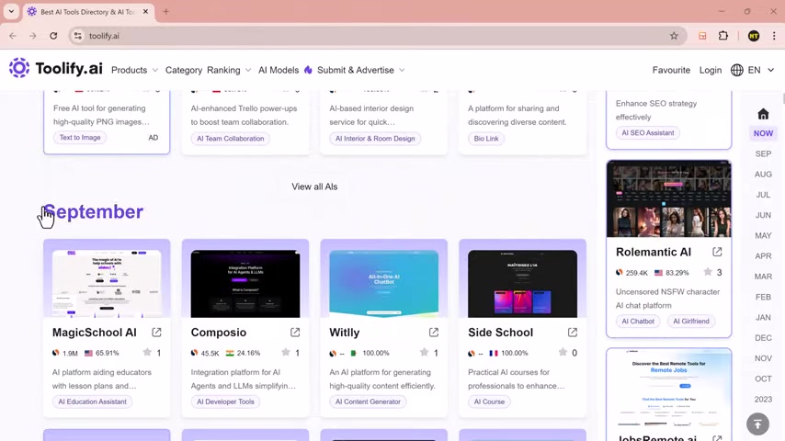This screenshot has width=785, height=441.
Task: Click the back-to-top arrow button
Action: (x=758, y=424)
